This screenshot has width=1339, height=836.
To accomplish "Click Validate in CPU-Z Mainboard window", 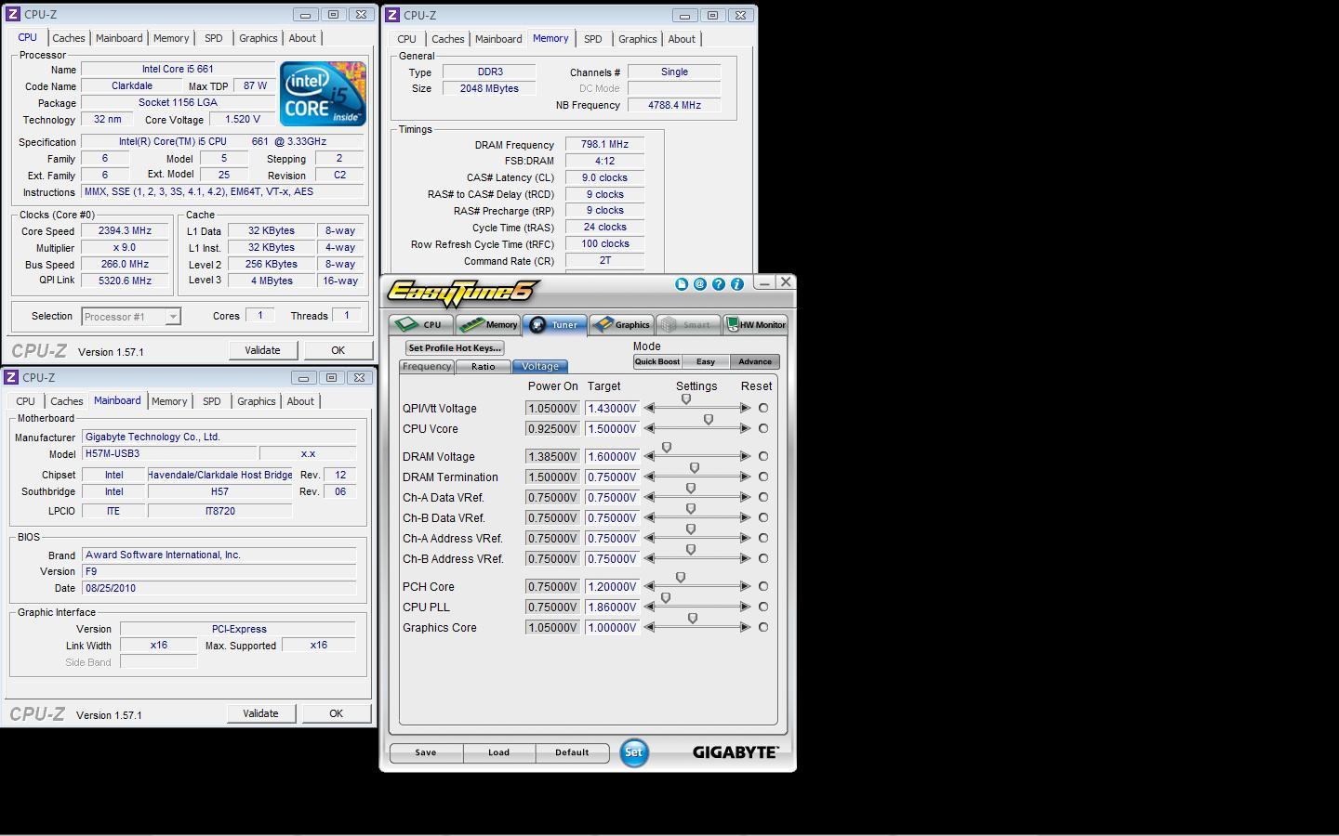I will tap(260, 713).
